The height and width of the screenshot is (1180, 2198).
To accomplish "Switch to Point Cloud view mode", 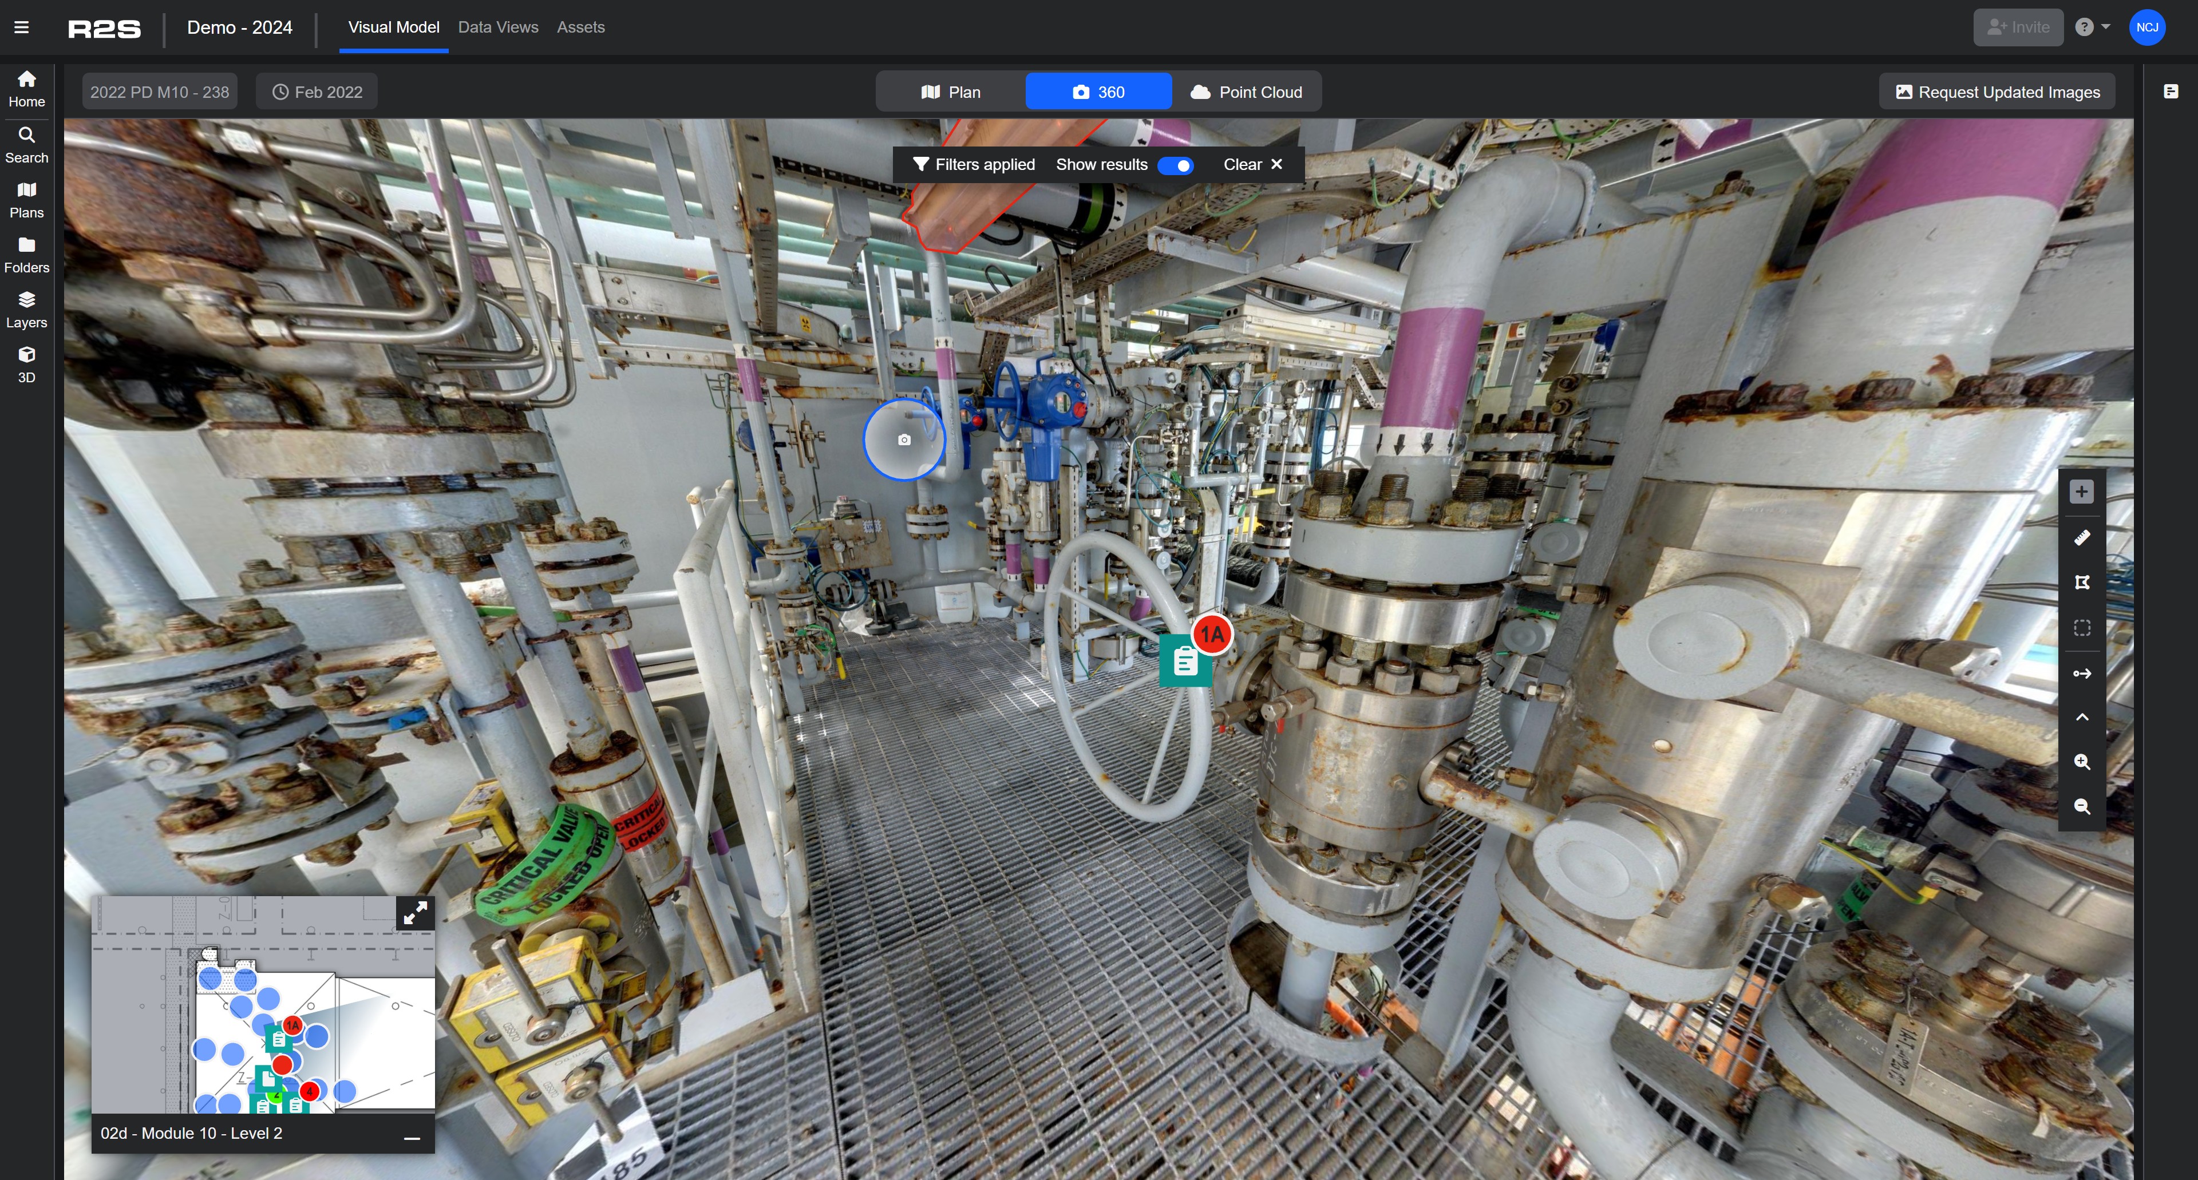I will (1247, 92).
